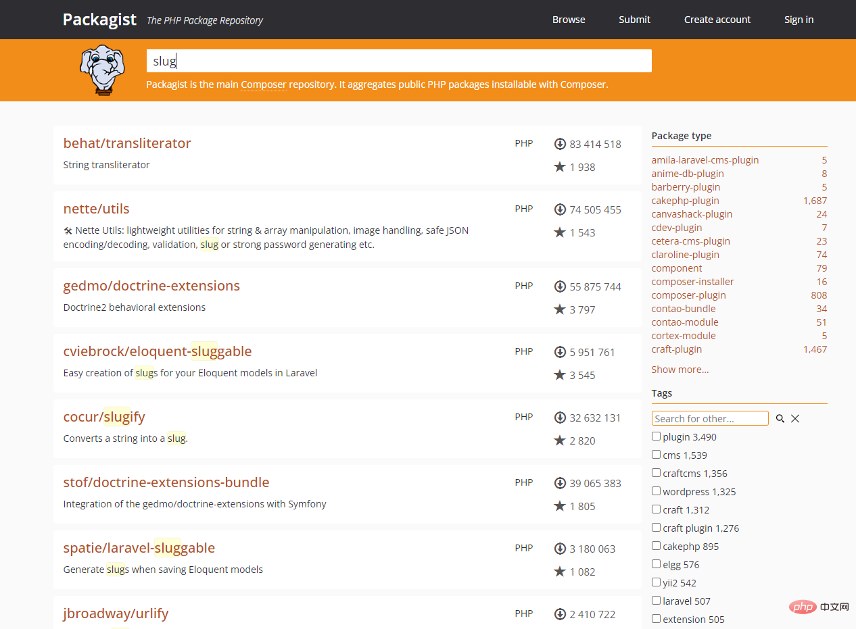This screenshot has width=856, height=629.
Task: Click star icon for stof/doctrine-extensions-bundle
Action: click(560, 506)
